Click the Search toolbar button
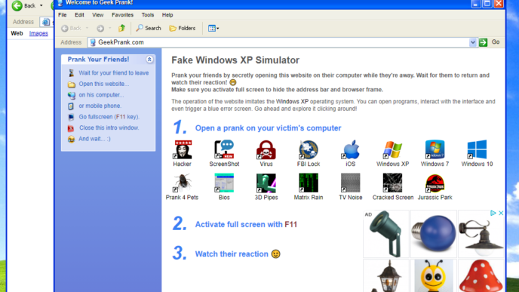Screen dimensions: 519x292 (x=149, y=28)
